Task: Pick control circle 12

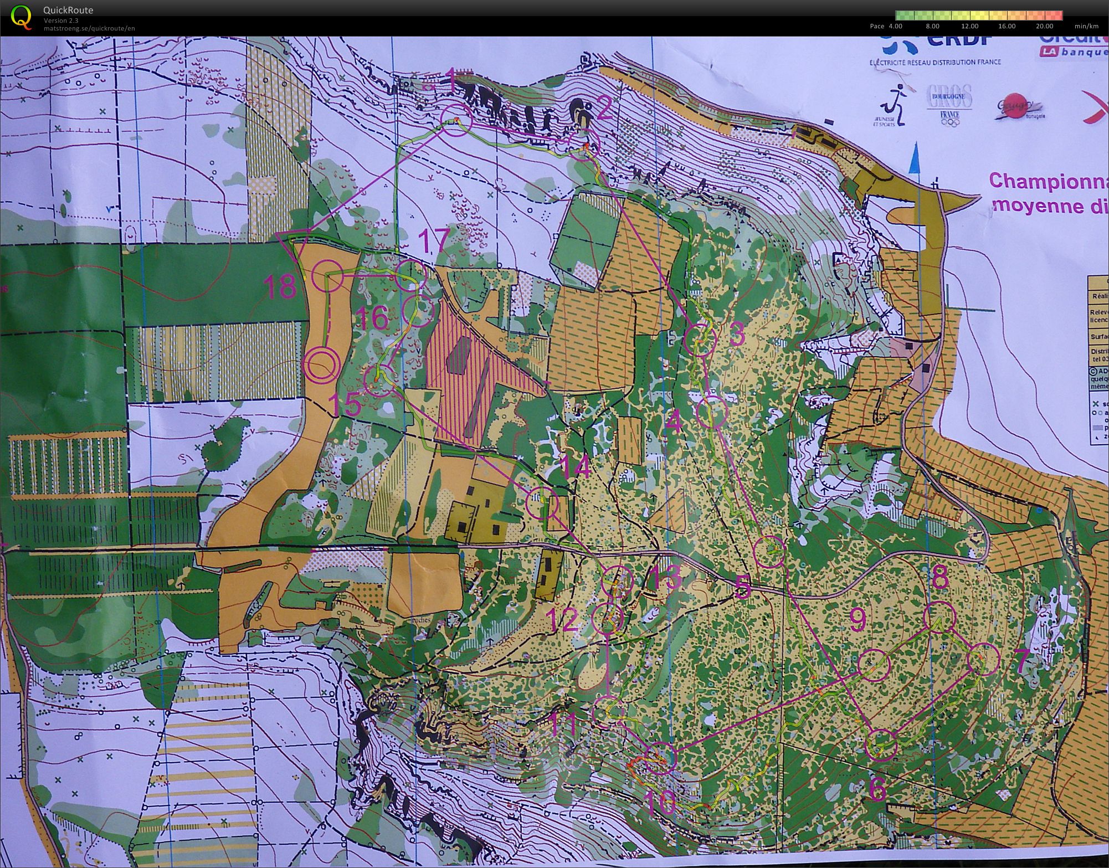Action: [x=608, y=618]
